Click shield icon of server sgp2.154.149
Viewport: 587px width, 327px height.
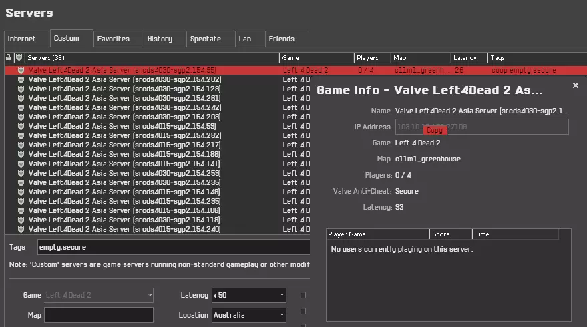pyautogui.click(x=21, y=192)
